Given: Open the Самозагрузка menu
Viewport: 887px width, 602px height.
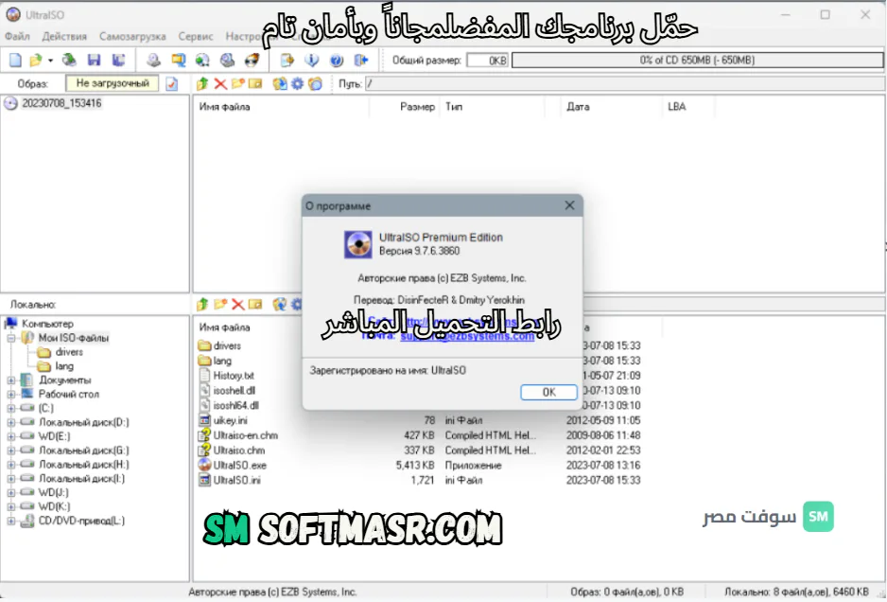Looking at the screenshot, I should pyautogui.click(x=132, y=36).
